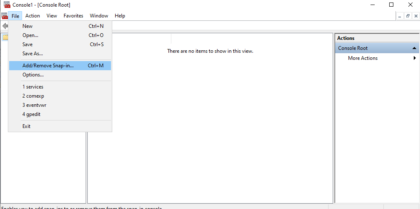420x209 pixels.
Task: Choose New from the File menu
Action: point(60,26)
